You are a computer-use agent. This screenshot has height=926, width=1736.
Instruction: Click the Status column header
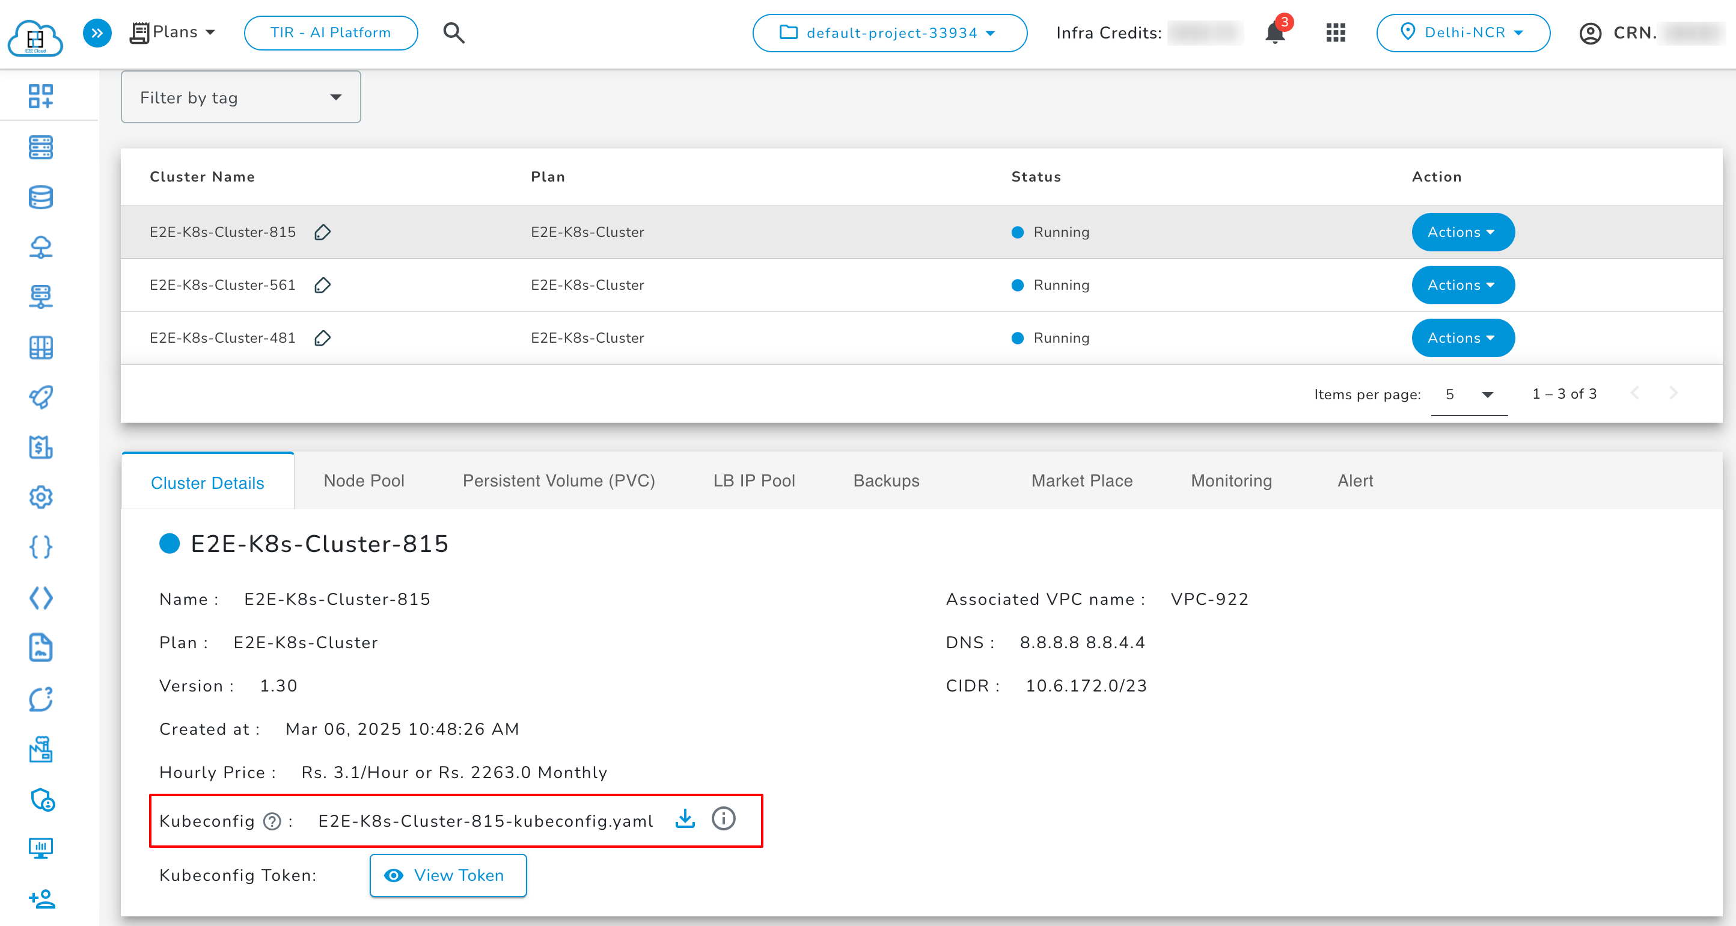coord(1036,177)
